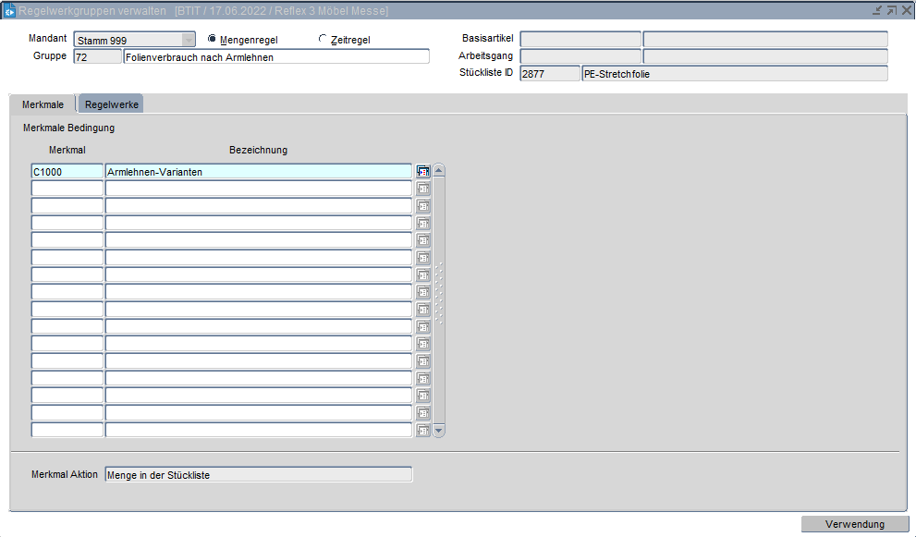Click the group name field Folienverbrauch nach Armlehnen
This screenshot has width=916, height=537.
(275, 56)
